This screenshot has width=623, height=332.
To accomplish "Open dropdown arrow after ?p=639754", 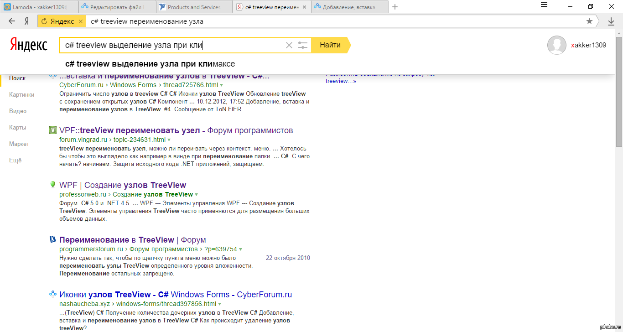I will click(240, 249).
